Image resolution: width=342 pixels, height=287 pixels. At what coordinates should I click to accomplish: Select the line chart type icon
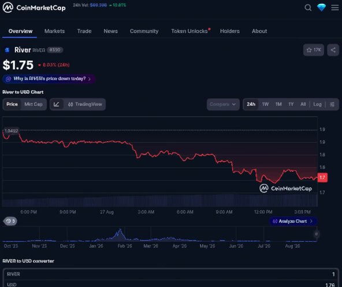pos(56,104)
